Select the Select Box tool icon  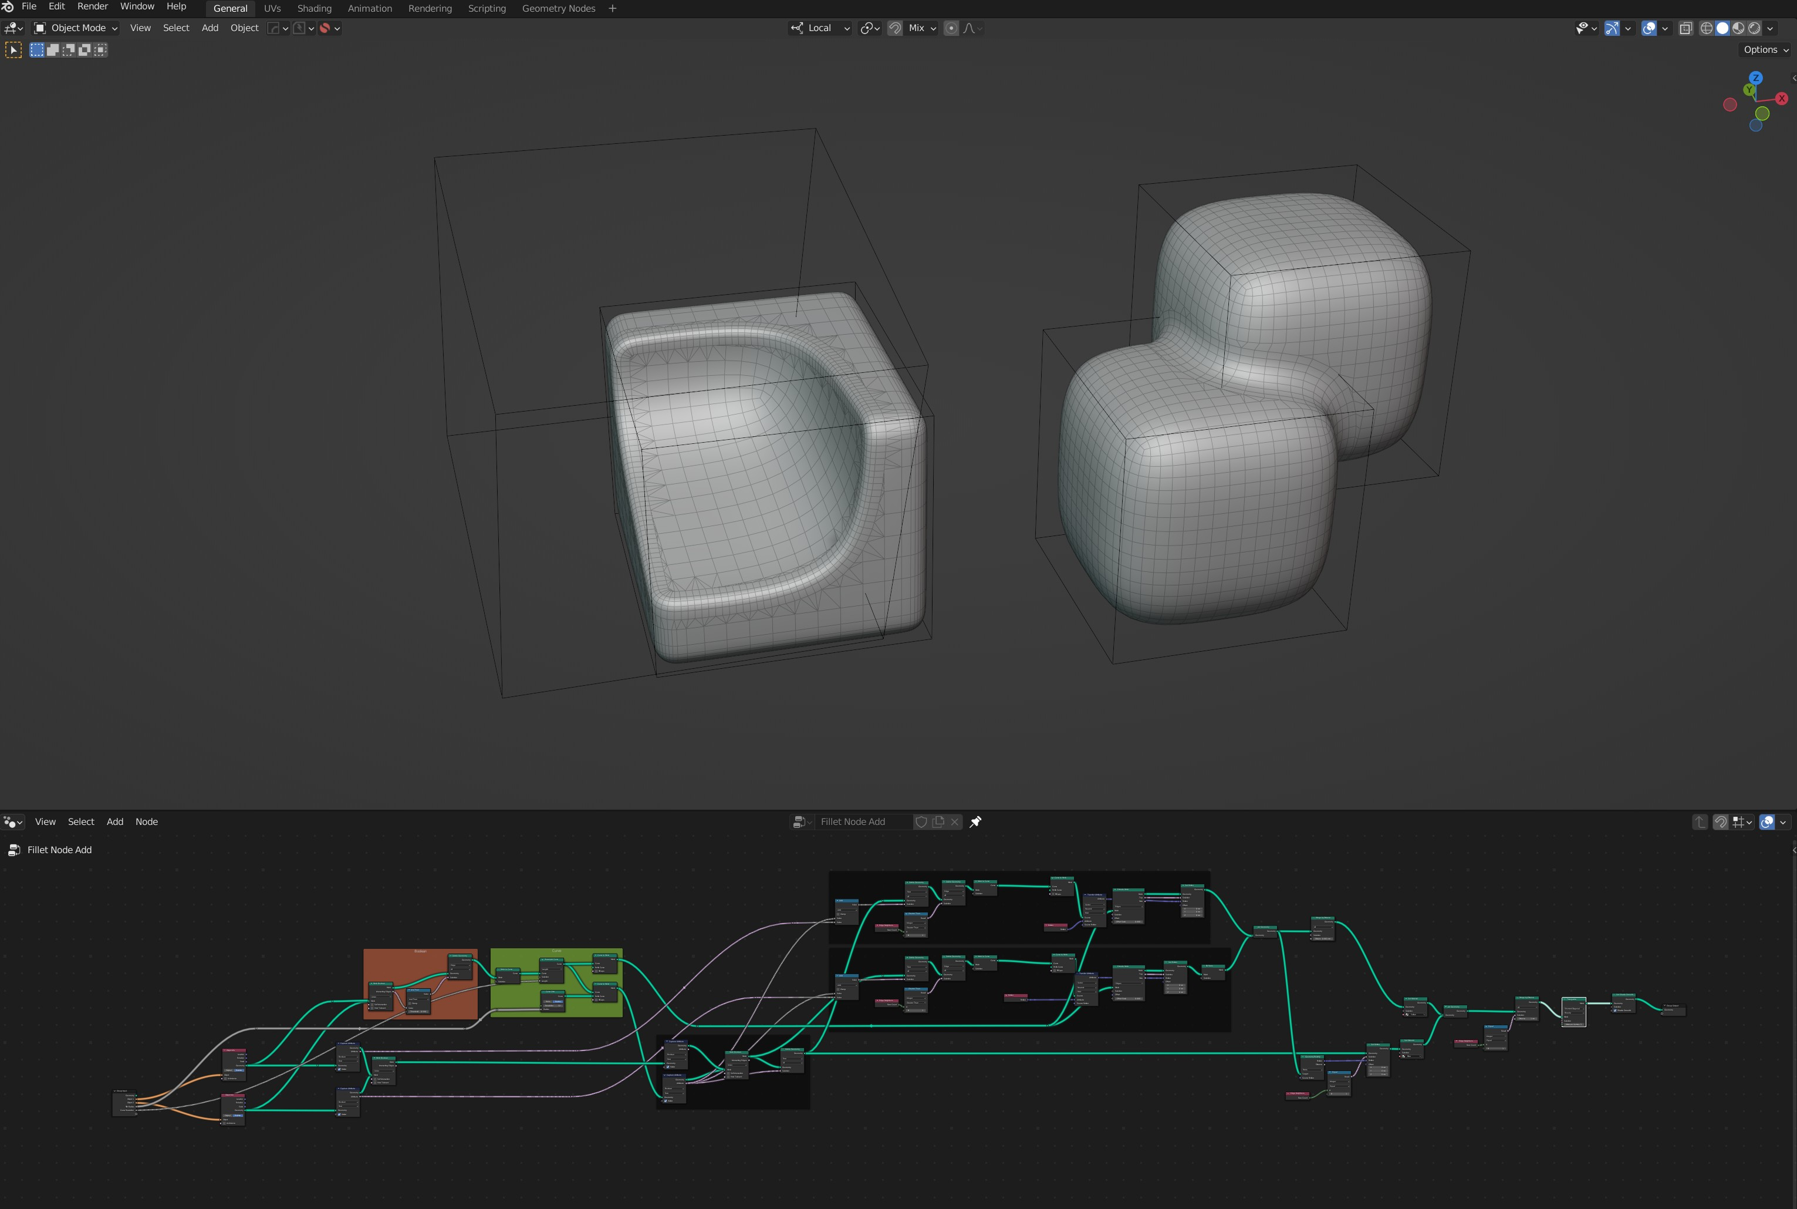click(x=13, y=50)
